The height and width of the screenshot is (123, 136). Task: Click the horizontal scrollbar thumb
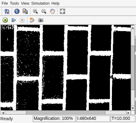(66, 113)
